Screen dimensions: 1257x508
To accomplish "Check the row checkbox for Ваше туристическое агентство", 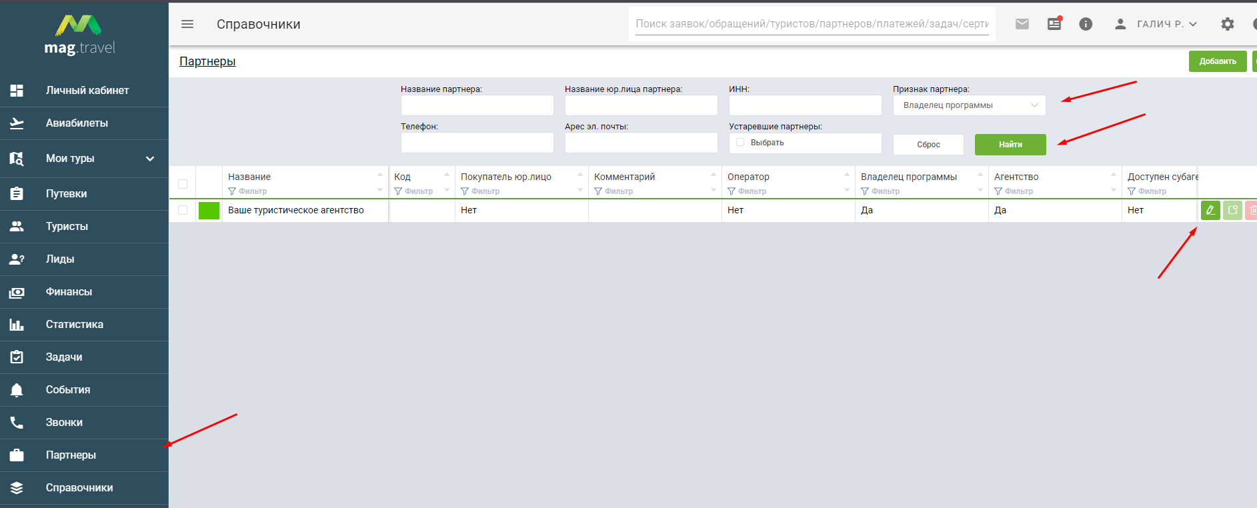I will (183, 210).
